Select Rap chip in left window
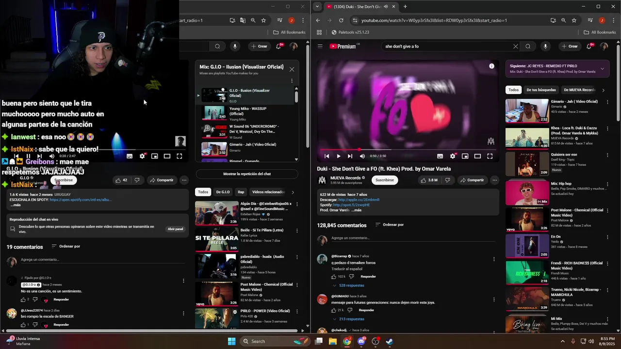Viewport: 621px width, 349px height. [241, 192]
